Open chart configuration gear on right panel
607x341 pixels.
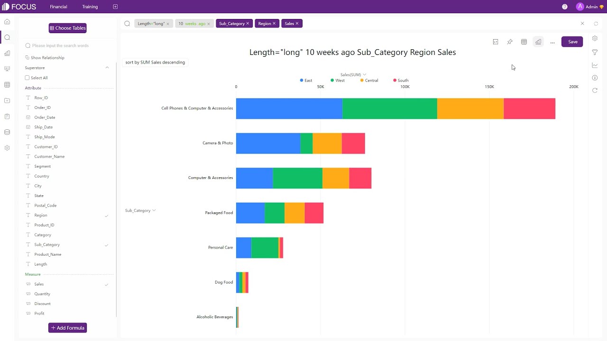click(x=595, y=38)
